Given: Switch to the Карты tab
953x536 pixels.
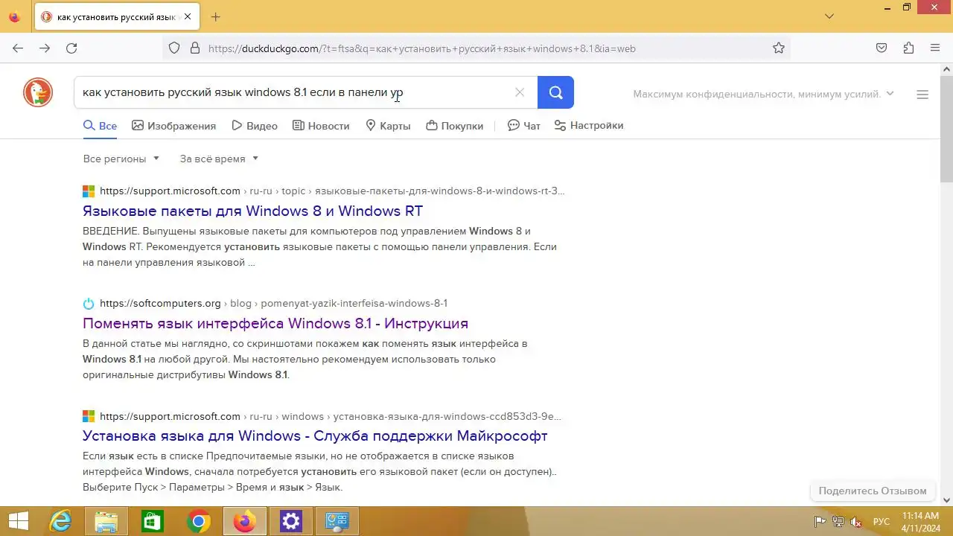Looking at the screenshot, I should pos(388,126).
